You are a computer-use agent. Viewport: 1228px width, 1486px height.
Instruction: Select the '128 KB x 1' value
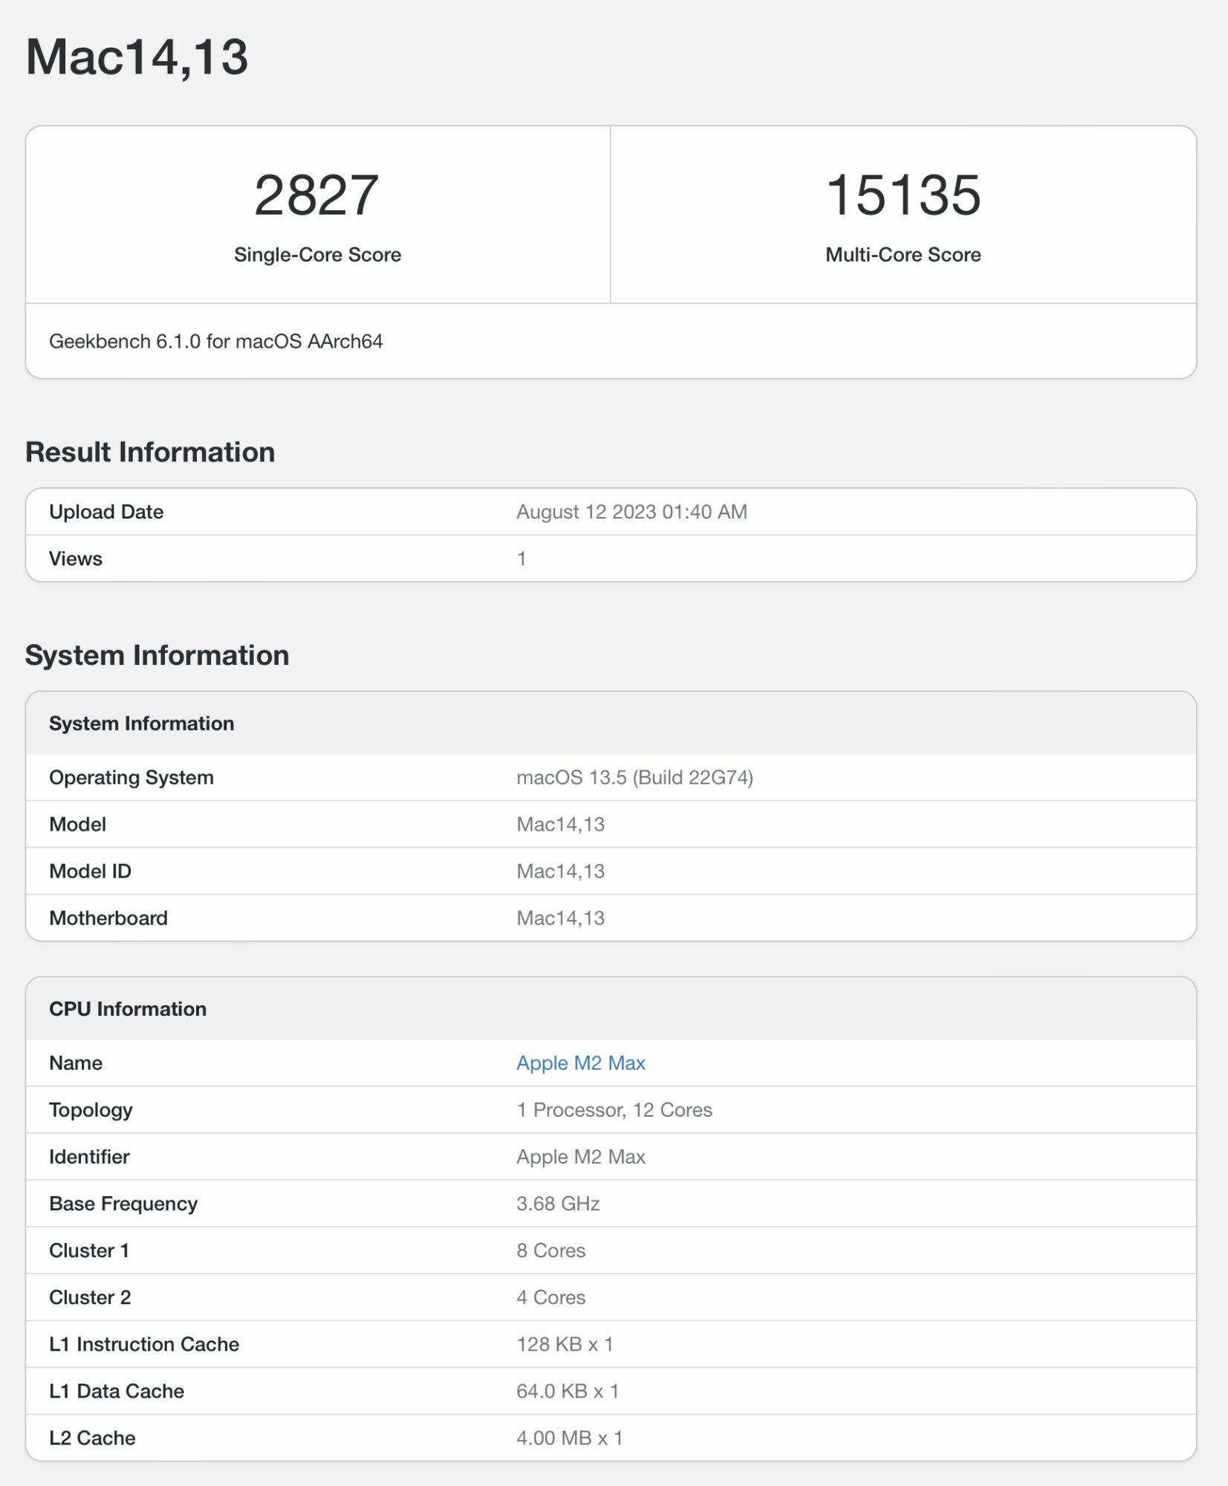tap(565, 1344)
